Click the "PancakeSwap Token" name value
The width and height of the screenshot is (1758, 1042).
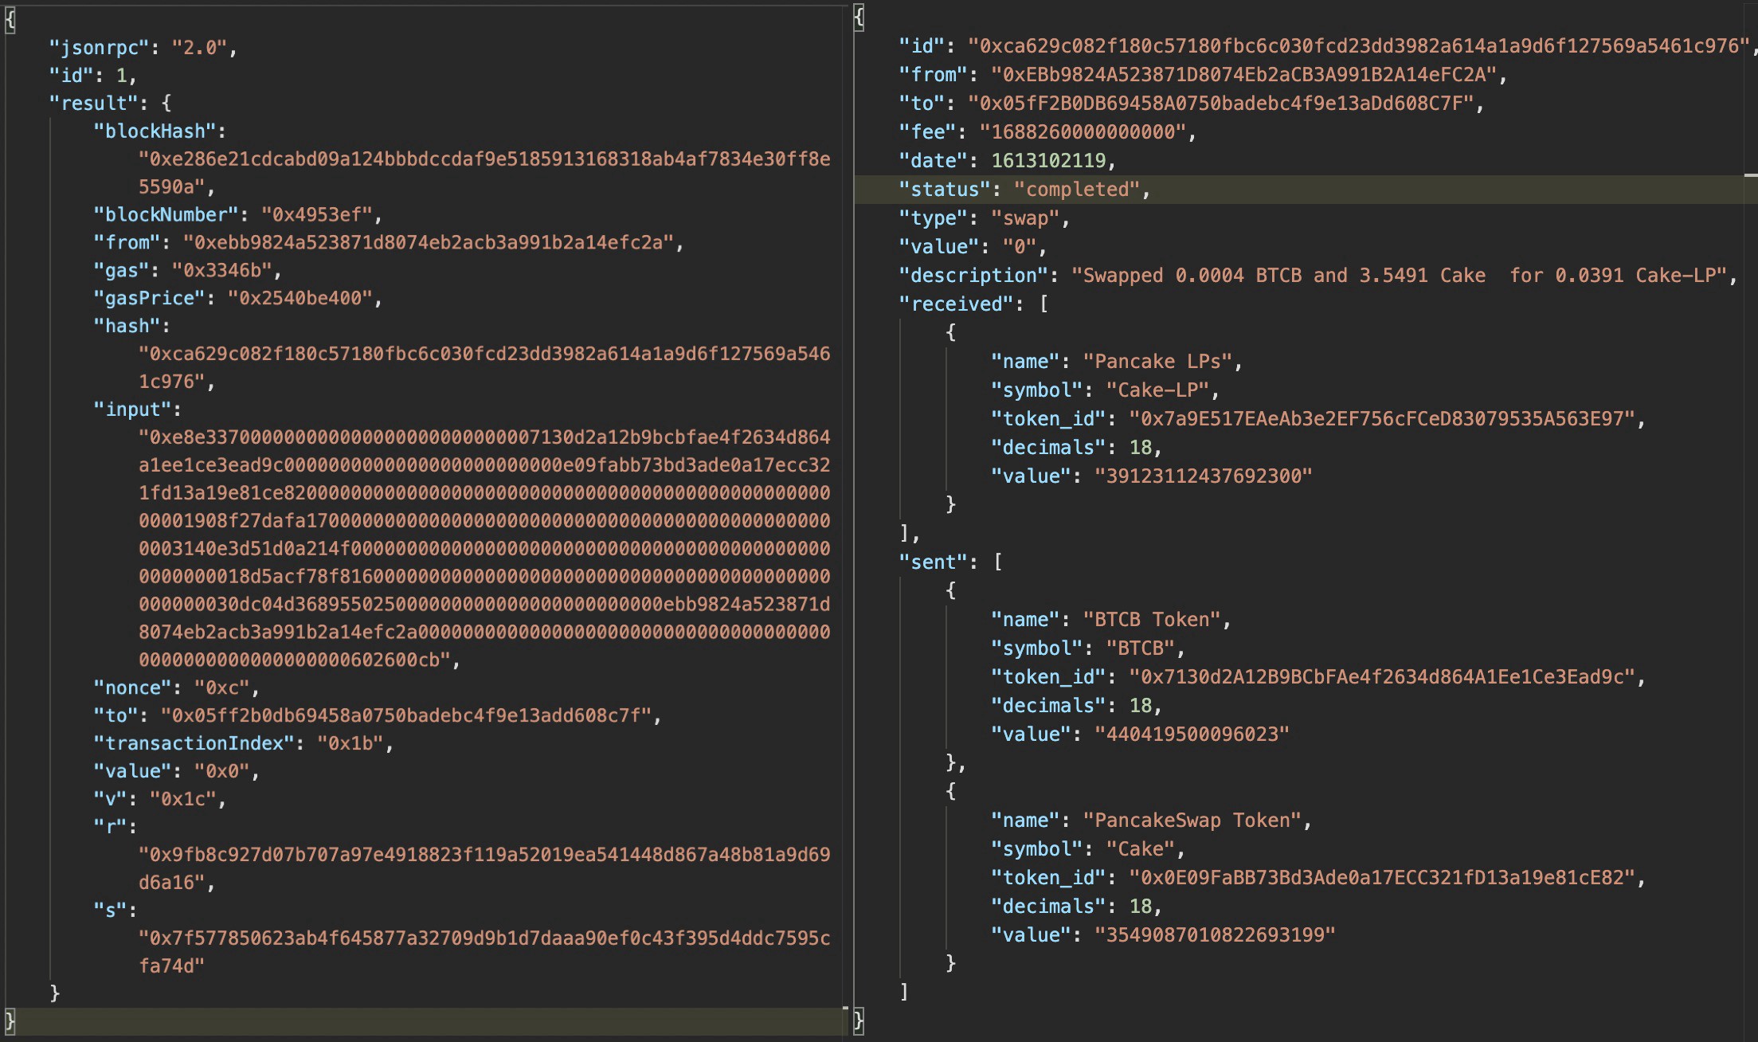point(1192,821)
